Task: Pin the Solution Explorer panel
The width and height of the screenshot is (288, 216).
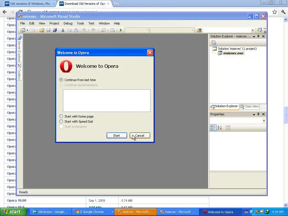Action: 258,36
